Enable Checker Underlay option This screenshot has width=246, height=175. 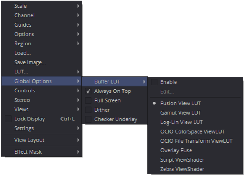tap(88, 119)
